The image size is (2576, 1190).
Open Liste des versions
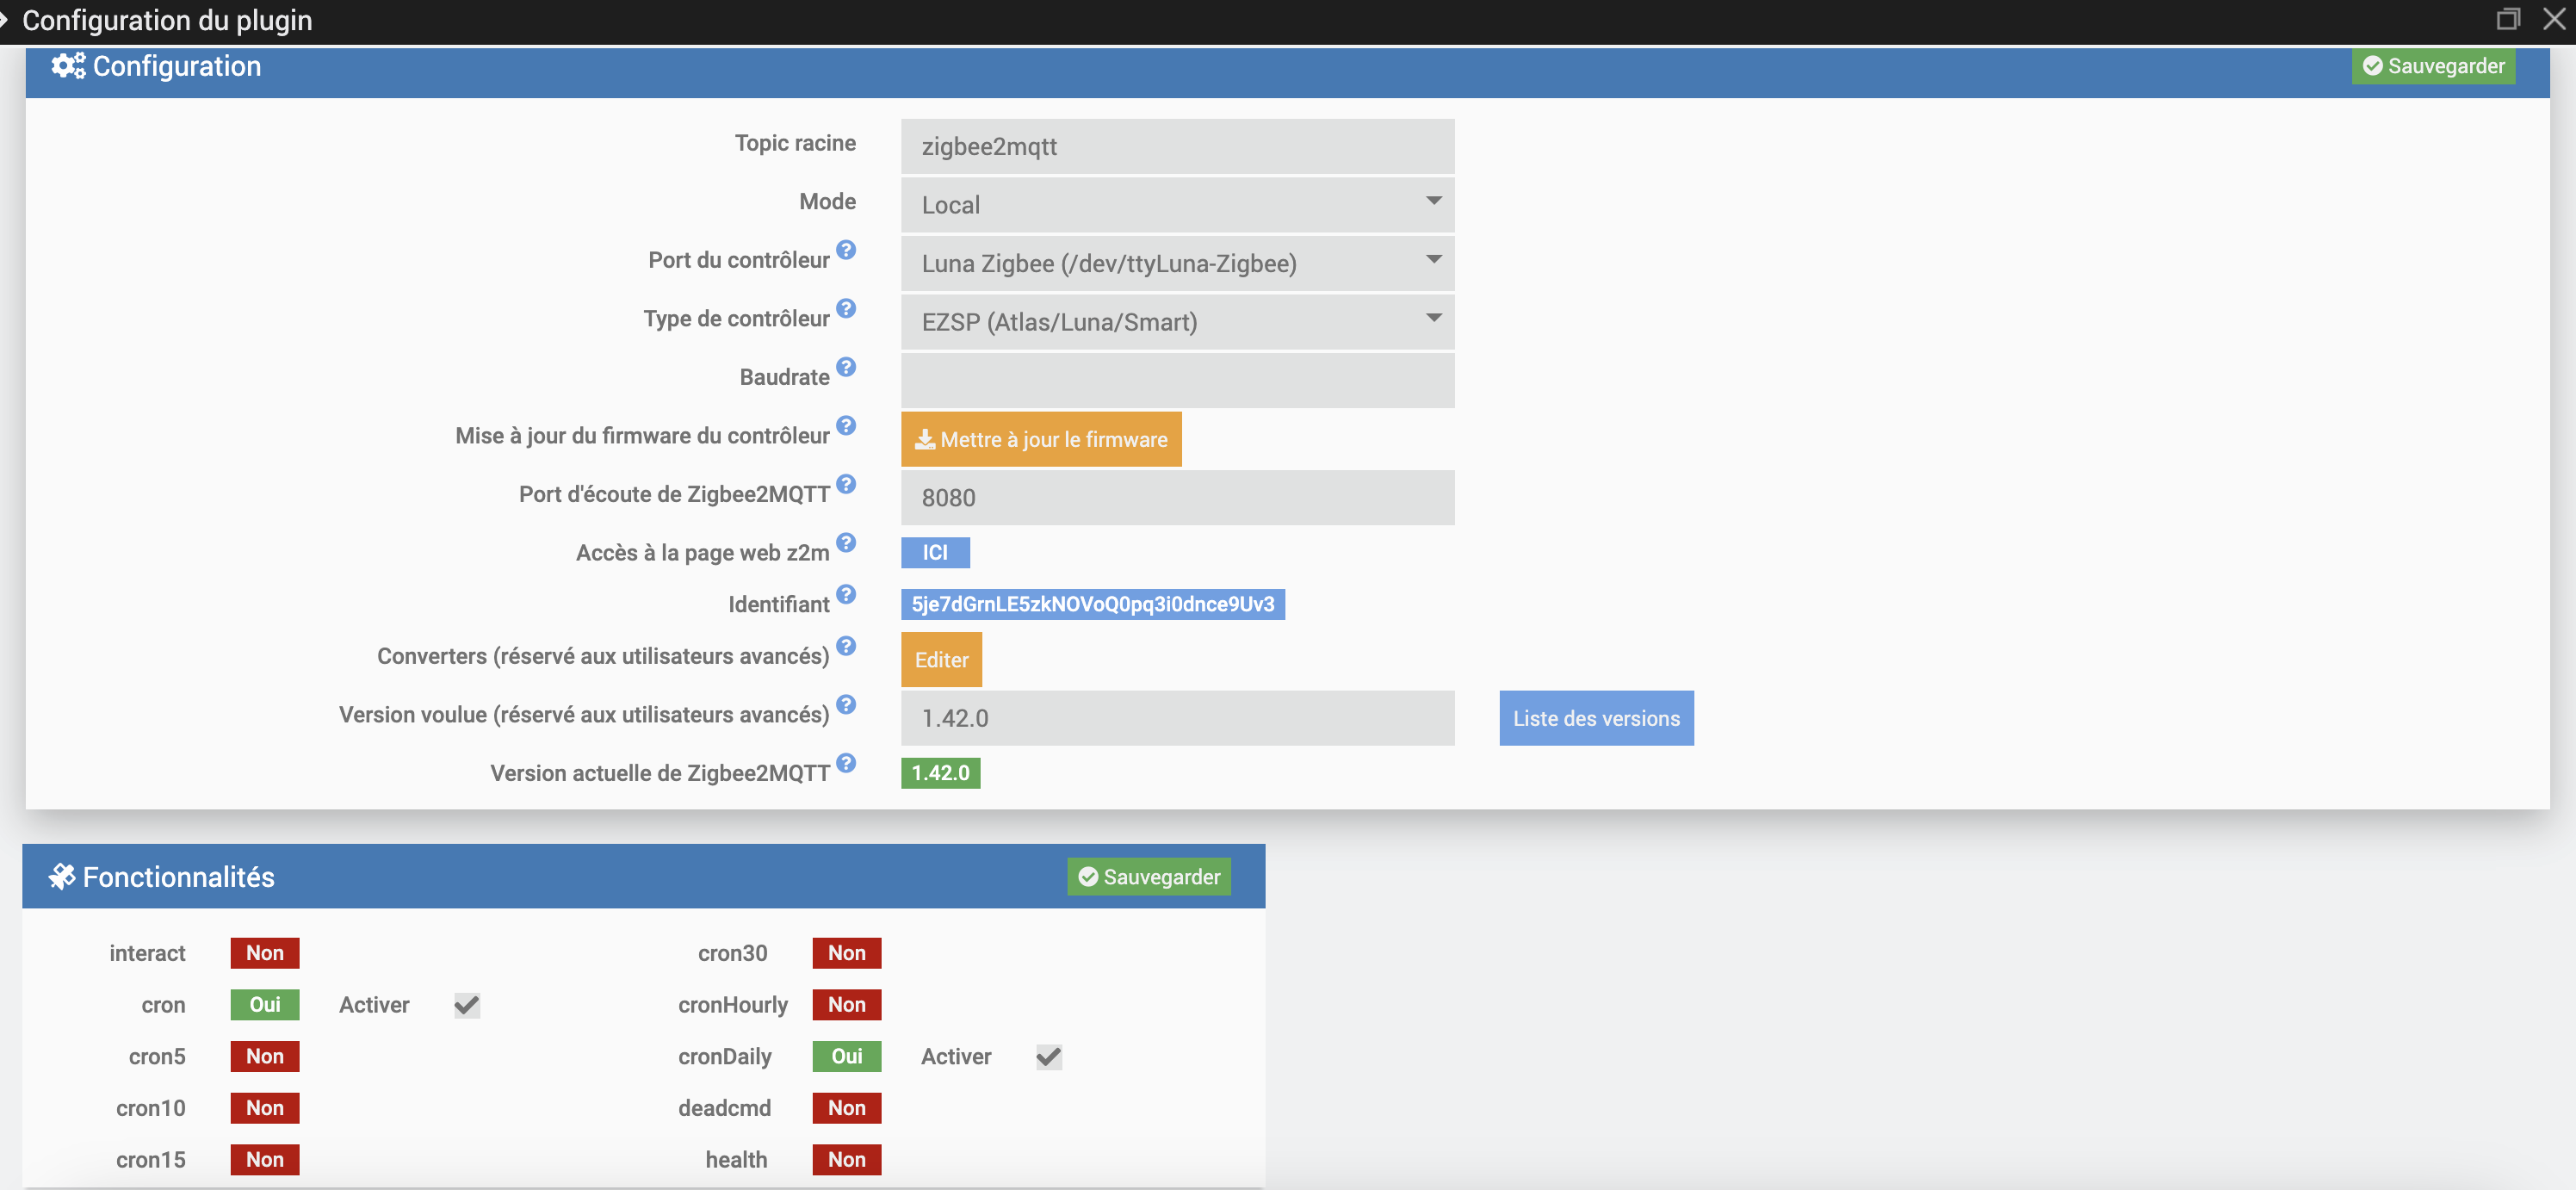1595,718
